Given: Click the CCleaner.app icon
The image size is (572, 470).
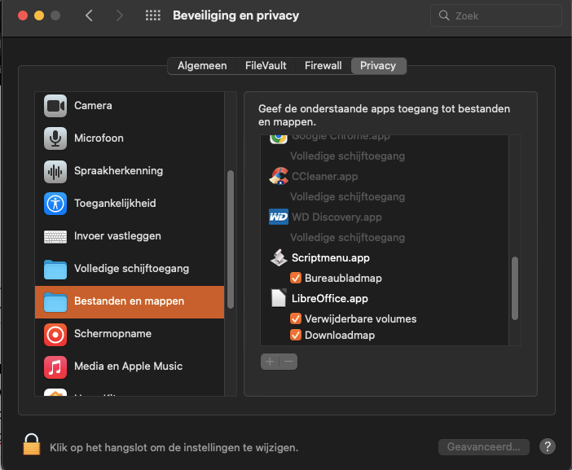Looking at the screenshot, I should tap(279, 176).
